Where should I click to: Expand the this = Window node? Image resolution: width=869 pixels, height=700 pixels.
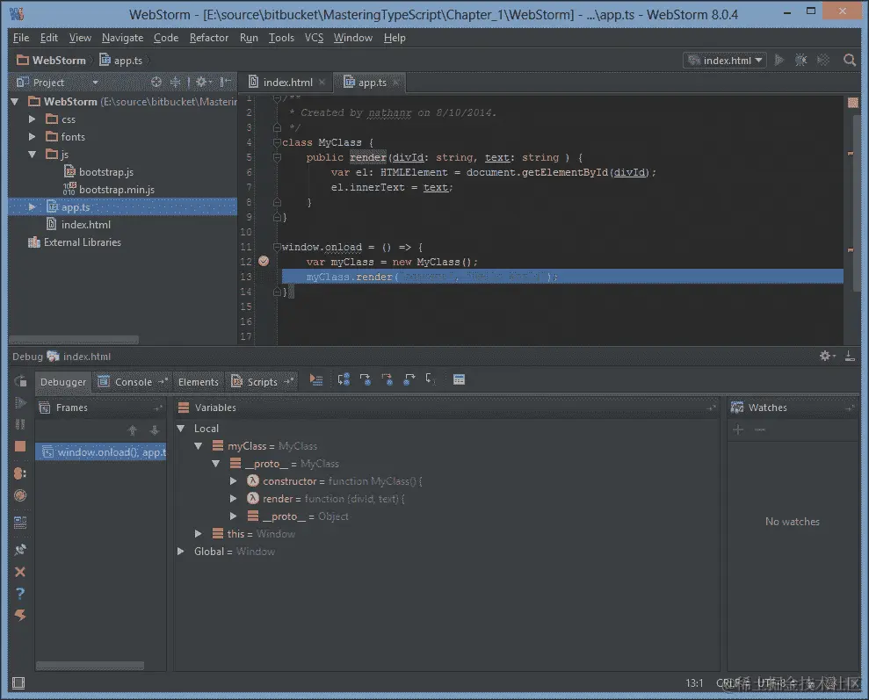point(199,533)
